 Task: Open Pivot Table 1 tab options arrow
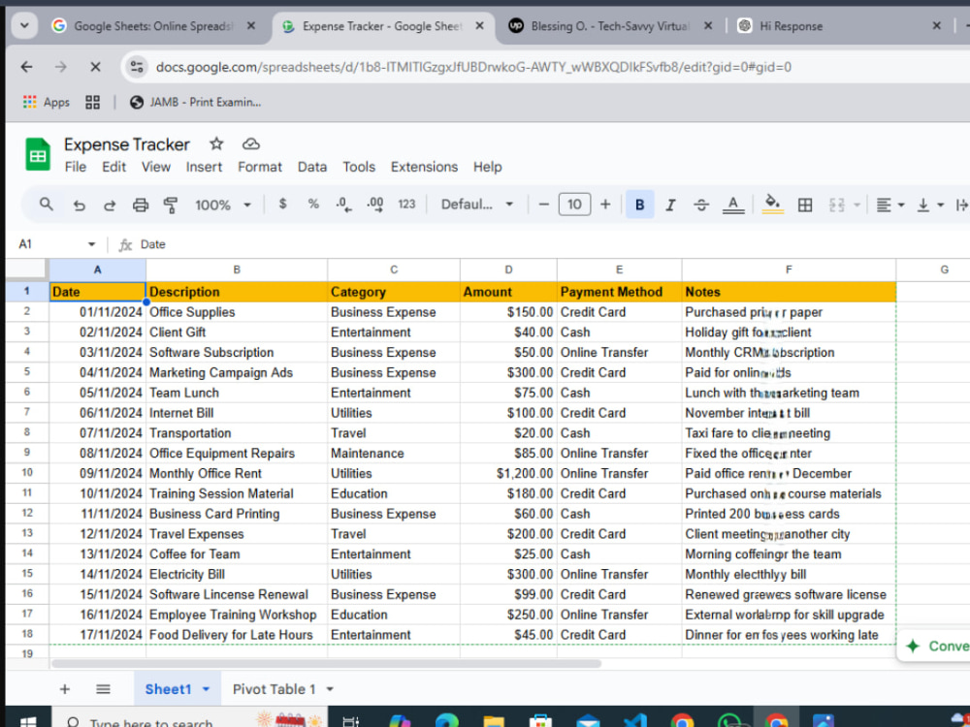330,688
